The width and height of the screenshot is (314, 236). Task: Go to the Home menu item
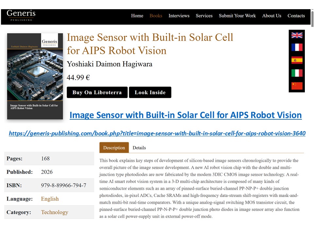click(137, 16)
